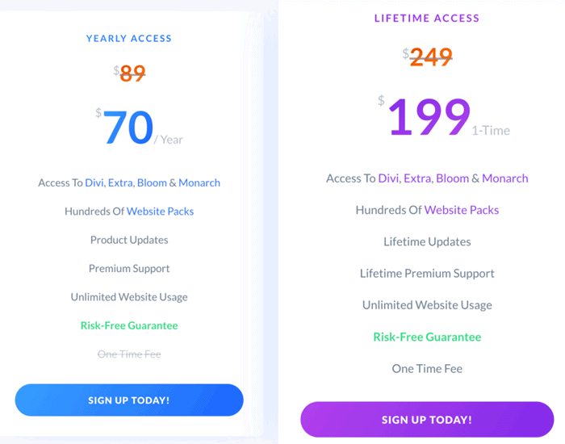
Task: Select the Yearly Access heading
Action: [x=129, y=38]
